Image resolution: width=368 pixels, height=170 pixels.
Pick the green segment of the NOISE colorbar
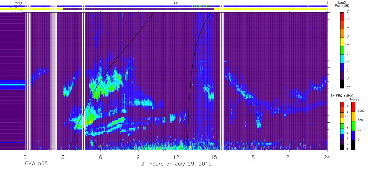[x=353, y=126]
